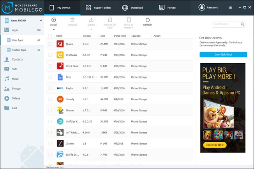This screenshot has height=169, width=254.
Task: Select User Apps category
Action: 22,40
